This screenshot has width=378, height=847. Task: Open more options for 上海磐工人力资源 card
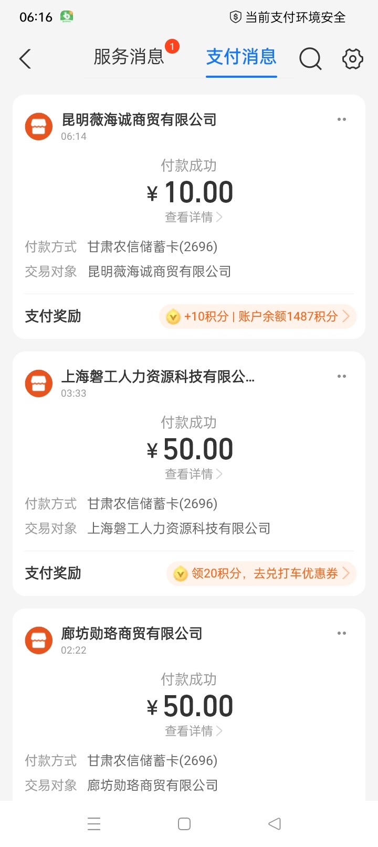(342, 376)
